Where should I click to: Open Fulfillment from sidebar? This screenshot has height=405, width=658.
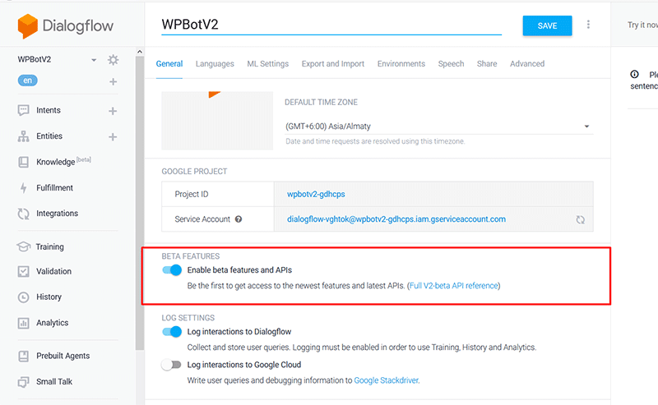coord(54,187)
